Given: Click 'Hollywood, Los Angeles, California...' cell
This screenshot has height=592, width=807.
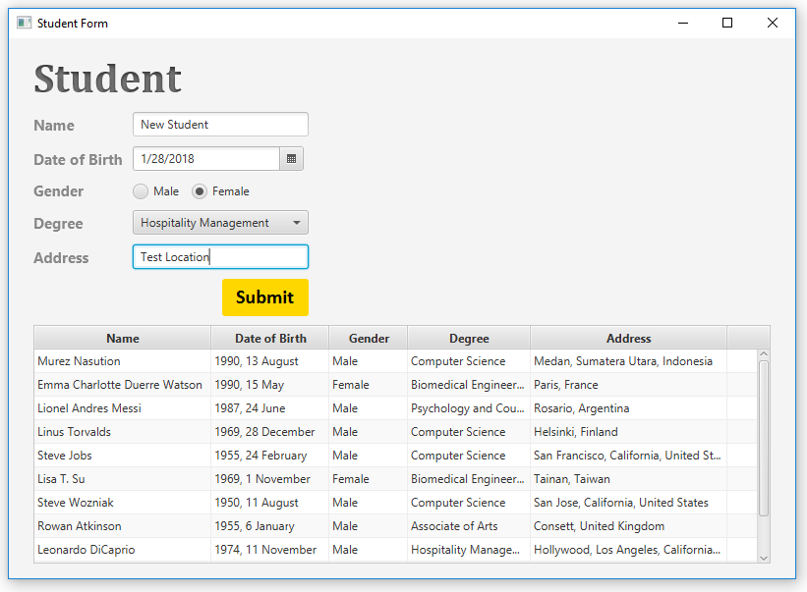Looking at the screenshot, I should 628,550.
